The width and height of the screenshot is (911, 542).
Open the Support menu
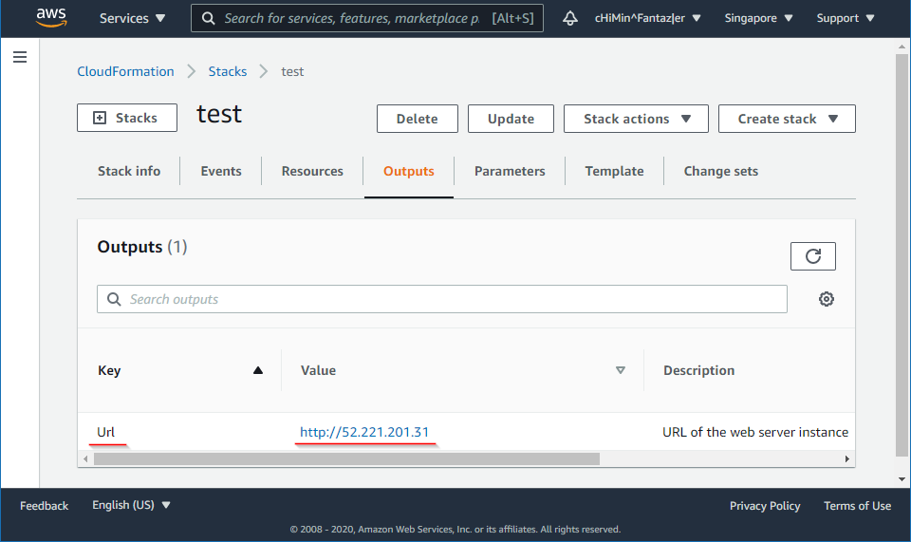pyautogui.click(x=845, y=18)
